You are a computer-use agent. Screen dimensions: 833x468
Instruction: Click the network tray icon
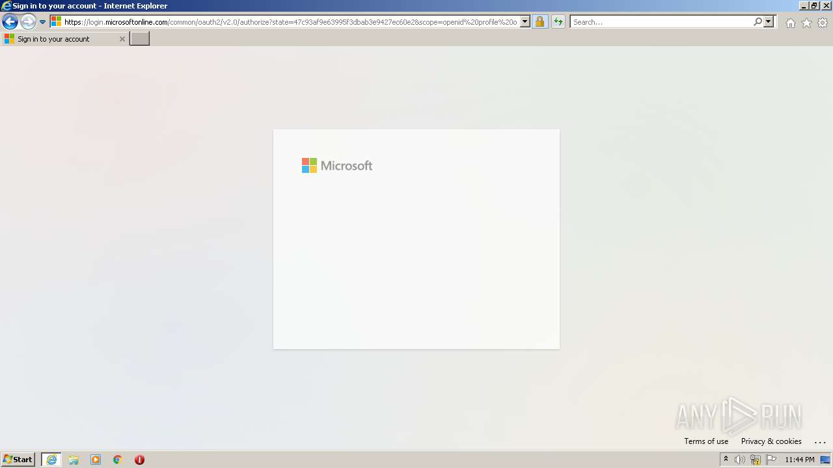[756, 460]
